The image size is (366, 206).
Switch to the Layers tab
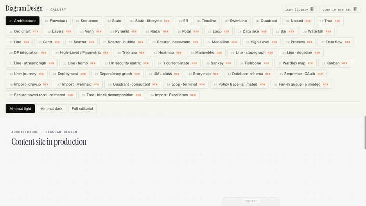pos(59,31)
